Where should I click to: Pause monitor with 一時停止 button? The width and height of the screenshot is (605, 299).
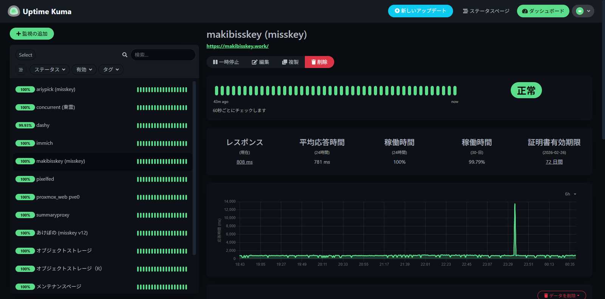coord(226,62)
